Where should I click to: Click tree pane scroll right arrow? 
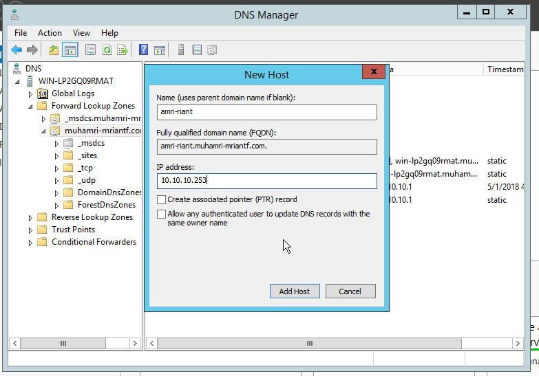(x=135, y=343)
